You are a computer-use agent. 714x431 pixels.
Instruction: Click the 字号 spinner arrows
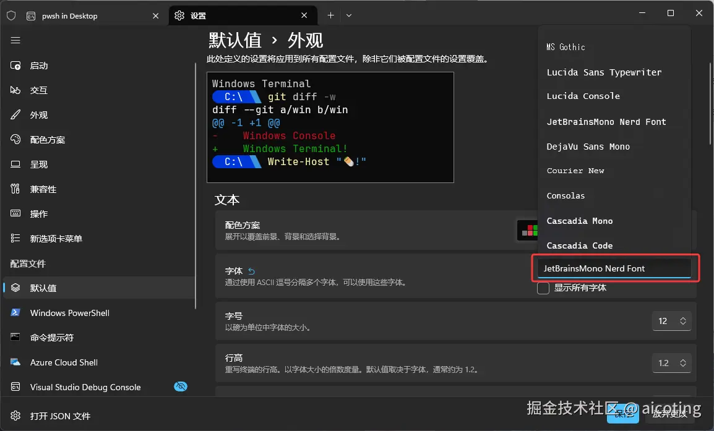[x=683, y=321]
